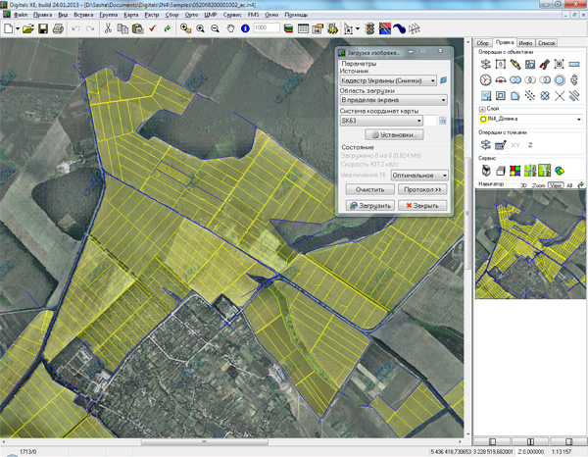The height and width of the screenshot is (457, 588).
Task: Switch to the Инфо tab
Action: 526,43
